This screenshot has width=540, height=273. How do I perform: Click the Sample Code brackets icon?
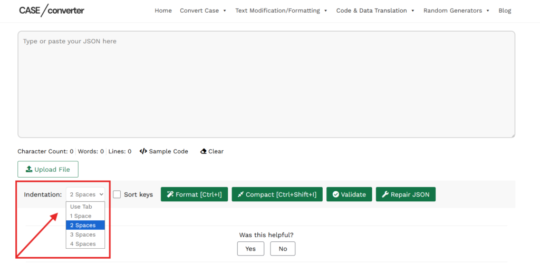tap(143, 151)
